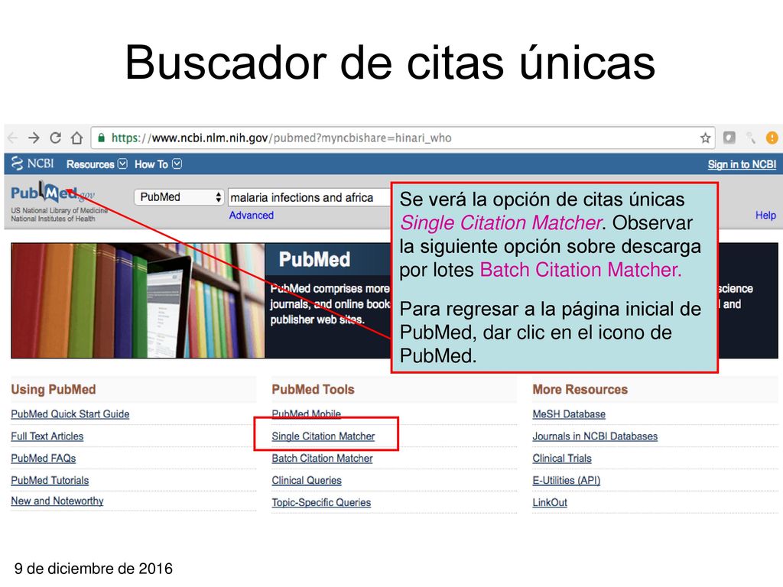
Task: Open Topic-Specific Queries link
Action: point(321,502)
